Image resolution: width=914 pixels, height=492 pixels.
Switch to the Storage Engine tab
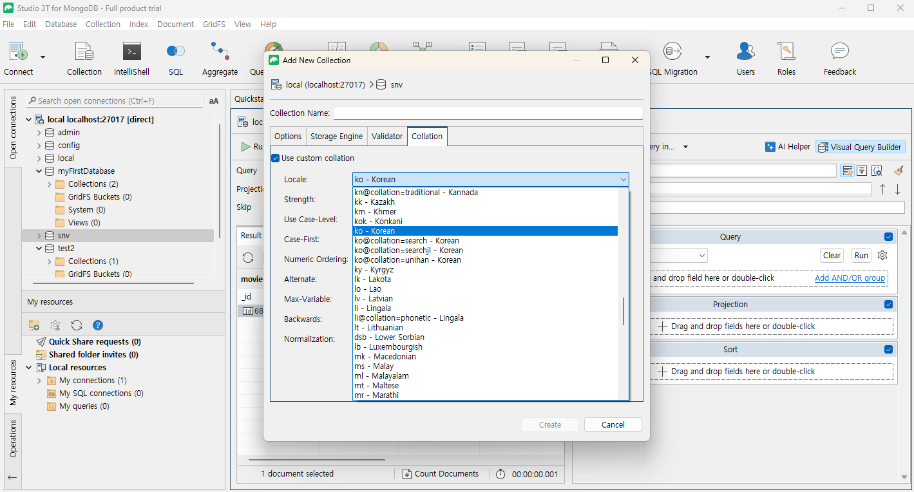tap(337, 136)
